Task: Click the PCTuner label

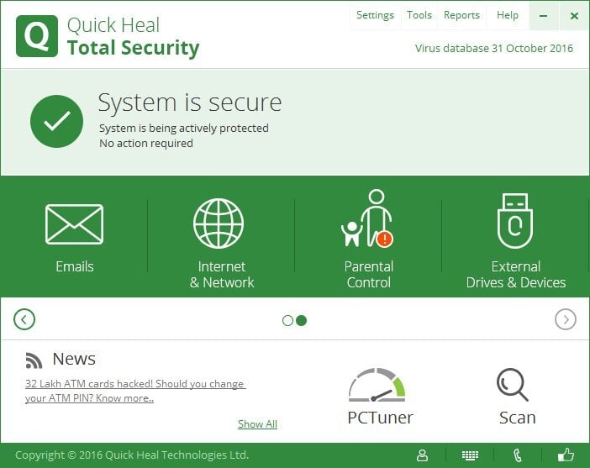Action: (380, 418)
